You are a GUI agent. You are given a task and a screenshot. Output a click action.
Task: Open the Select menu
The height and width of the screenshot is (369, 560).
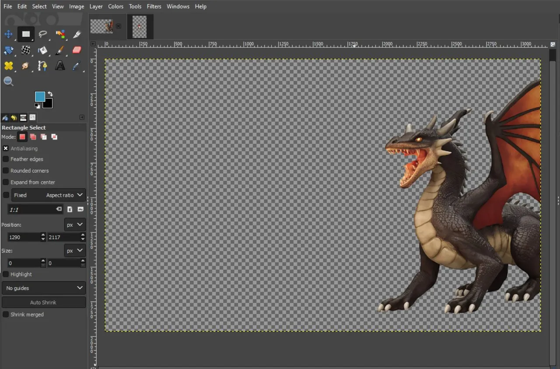pyautogui.click(x=39, y=7)
